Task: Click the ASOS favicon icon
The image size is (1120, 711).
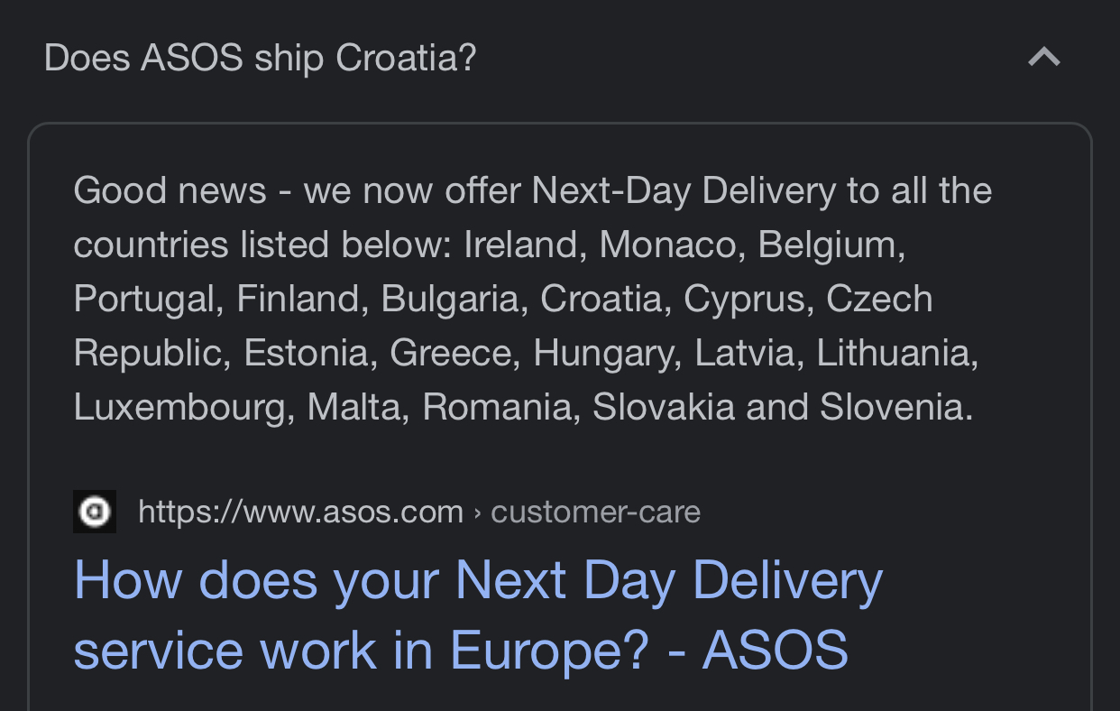Action: (x=95, y=512)
